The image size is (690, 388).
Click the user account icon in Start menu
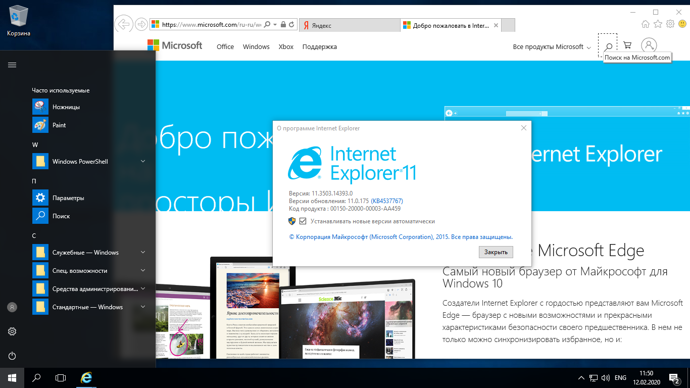(12, 307)
